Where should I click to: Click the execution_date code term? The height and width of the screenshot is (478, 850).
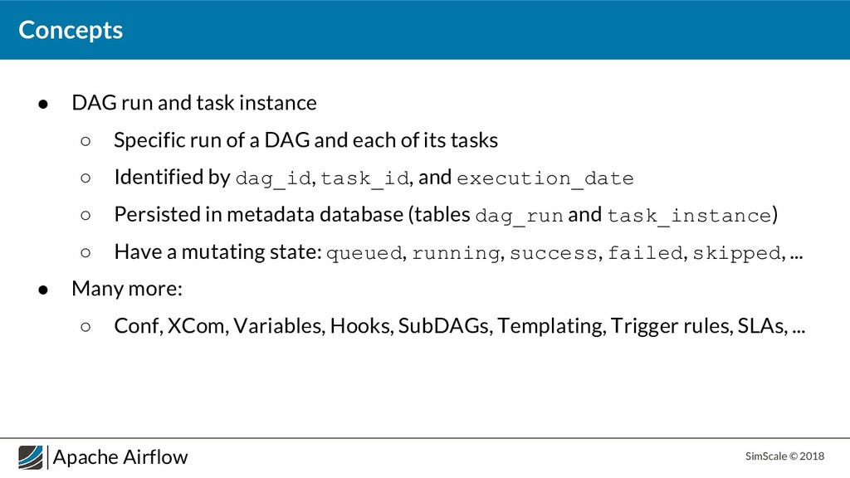(x=545, y=178)
